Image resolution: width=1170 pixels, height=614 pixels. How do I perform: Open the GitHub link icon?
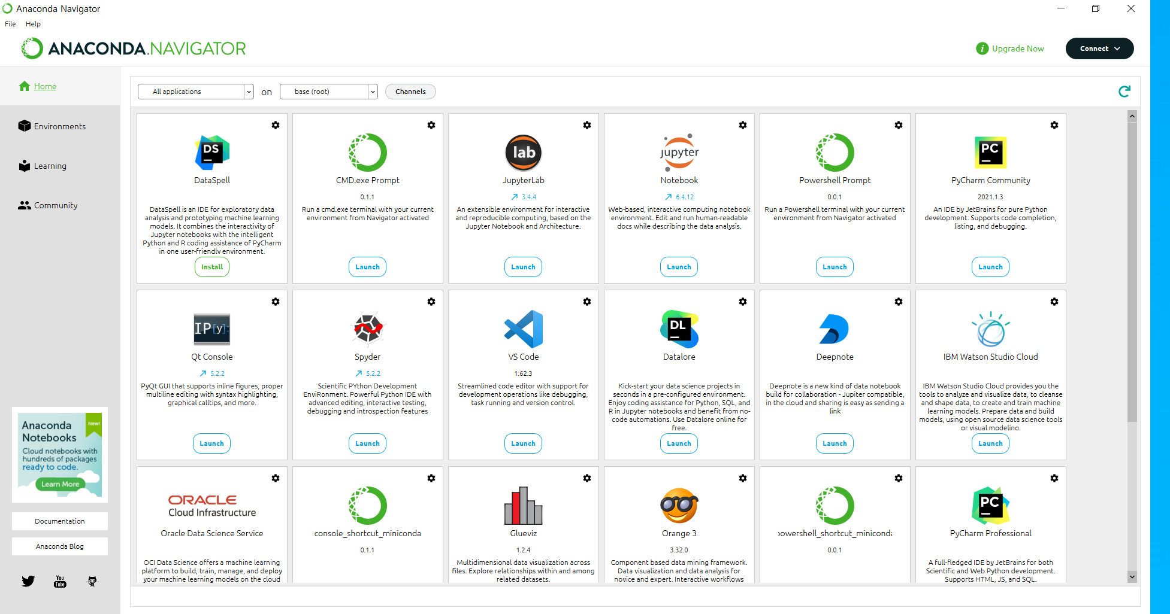pyautogui.click(x=92, y=581)
